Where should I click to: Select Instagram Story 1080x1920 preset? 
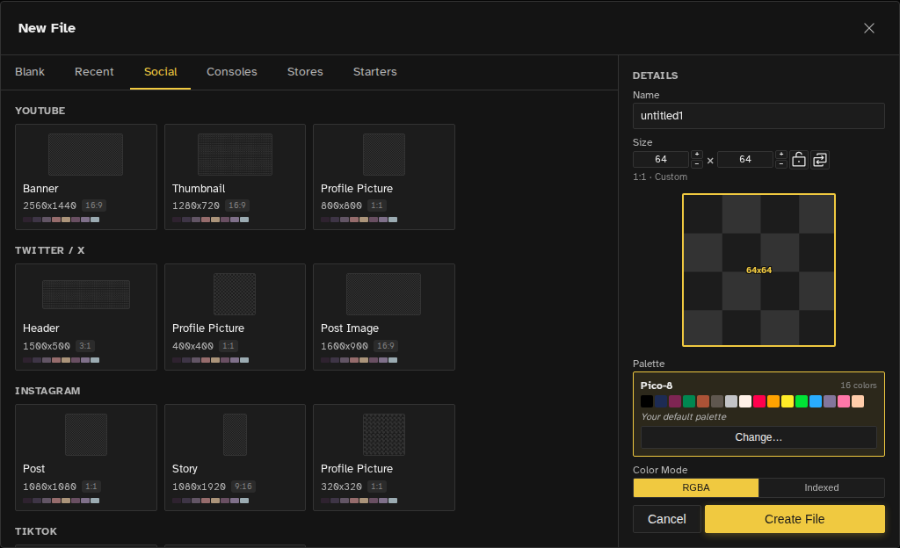pos(235,458)
